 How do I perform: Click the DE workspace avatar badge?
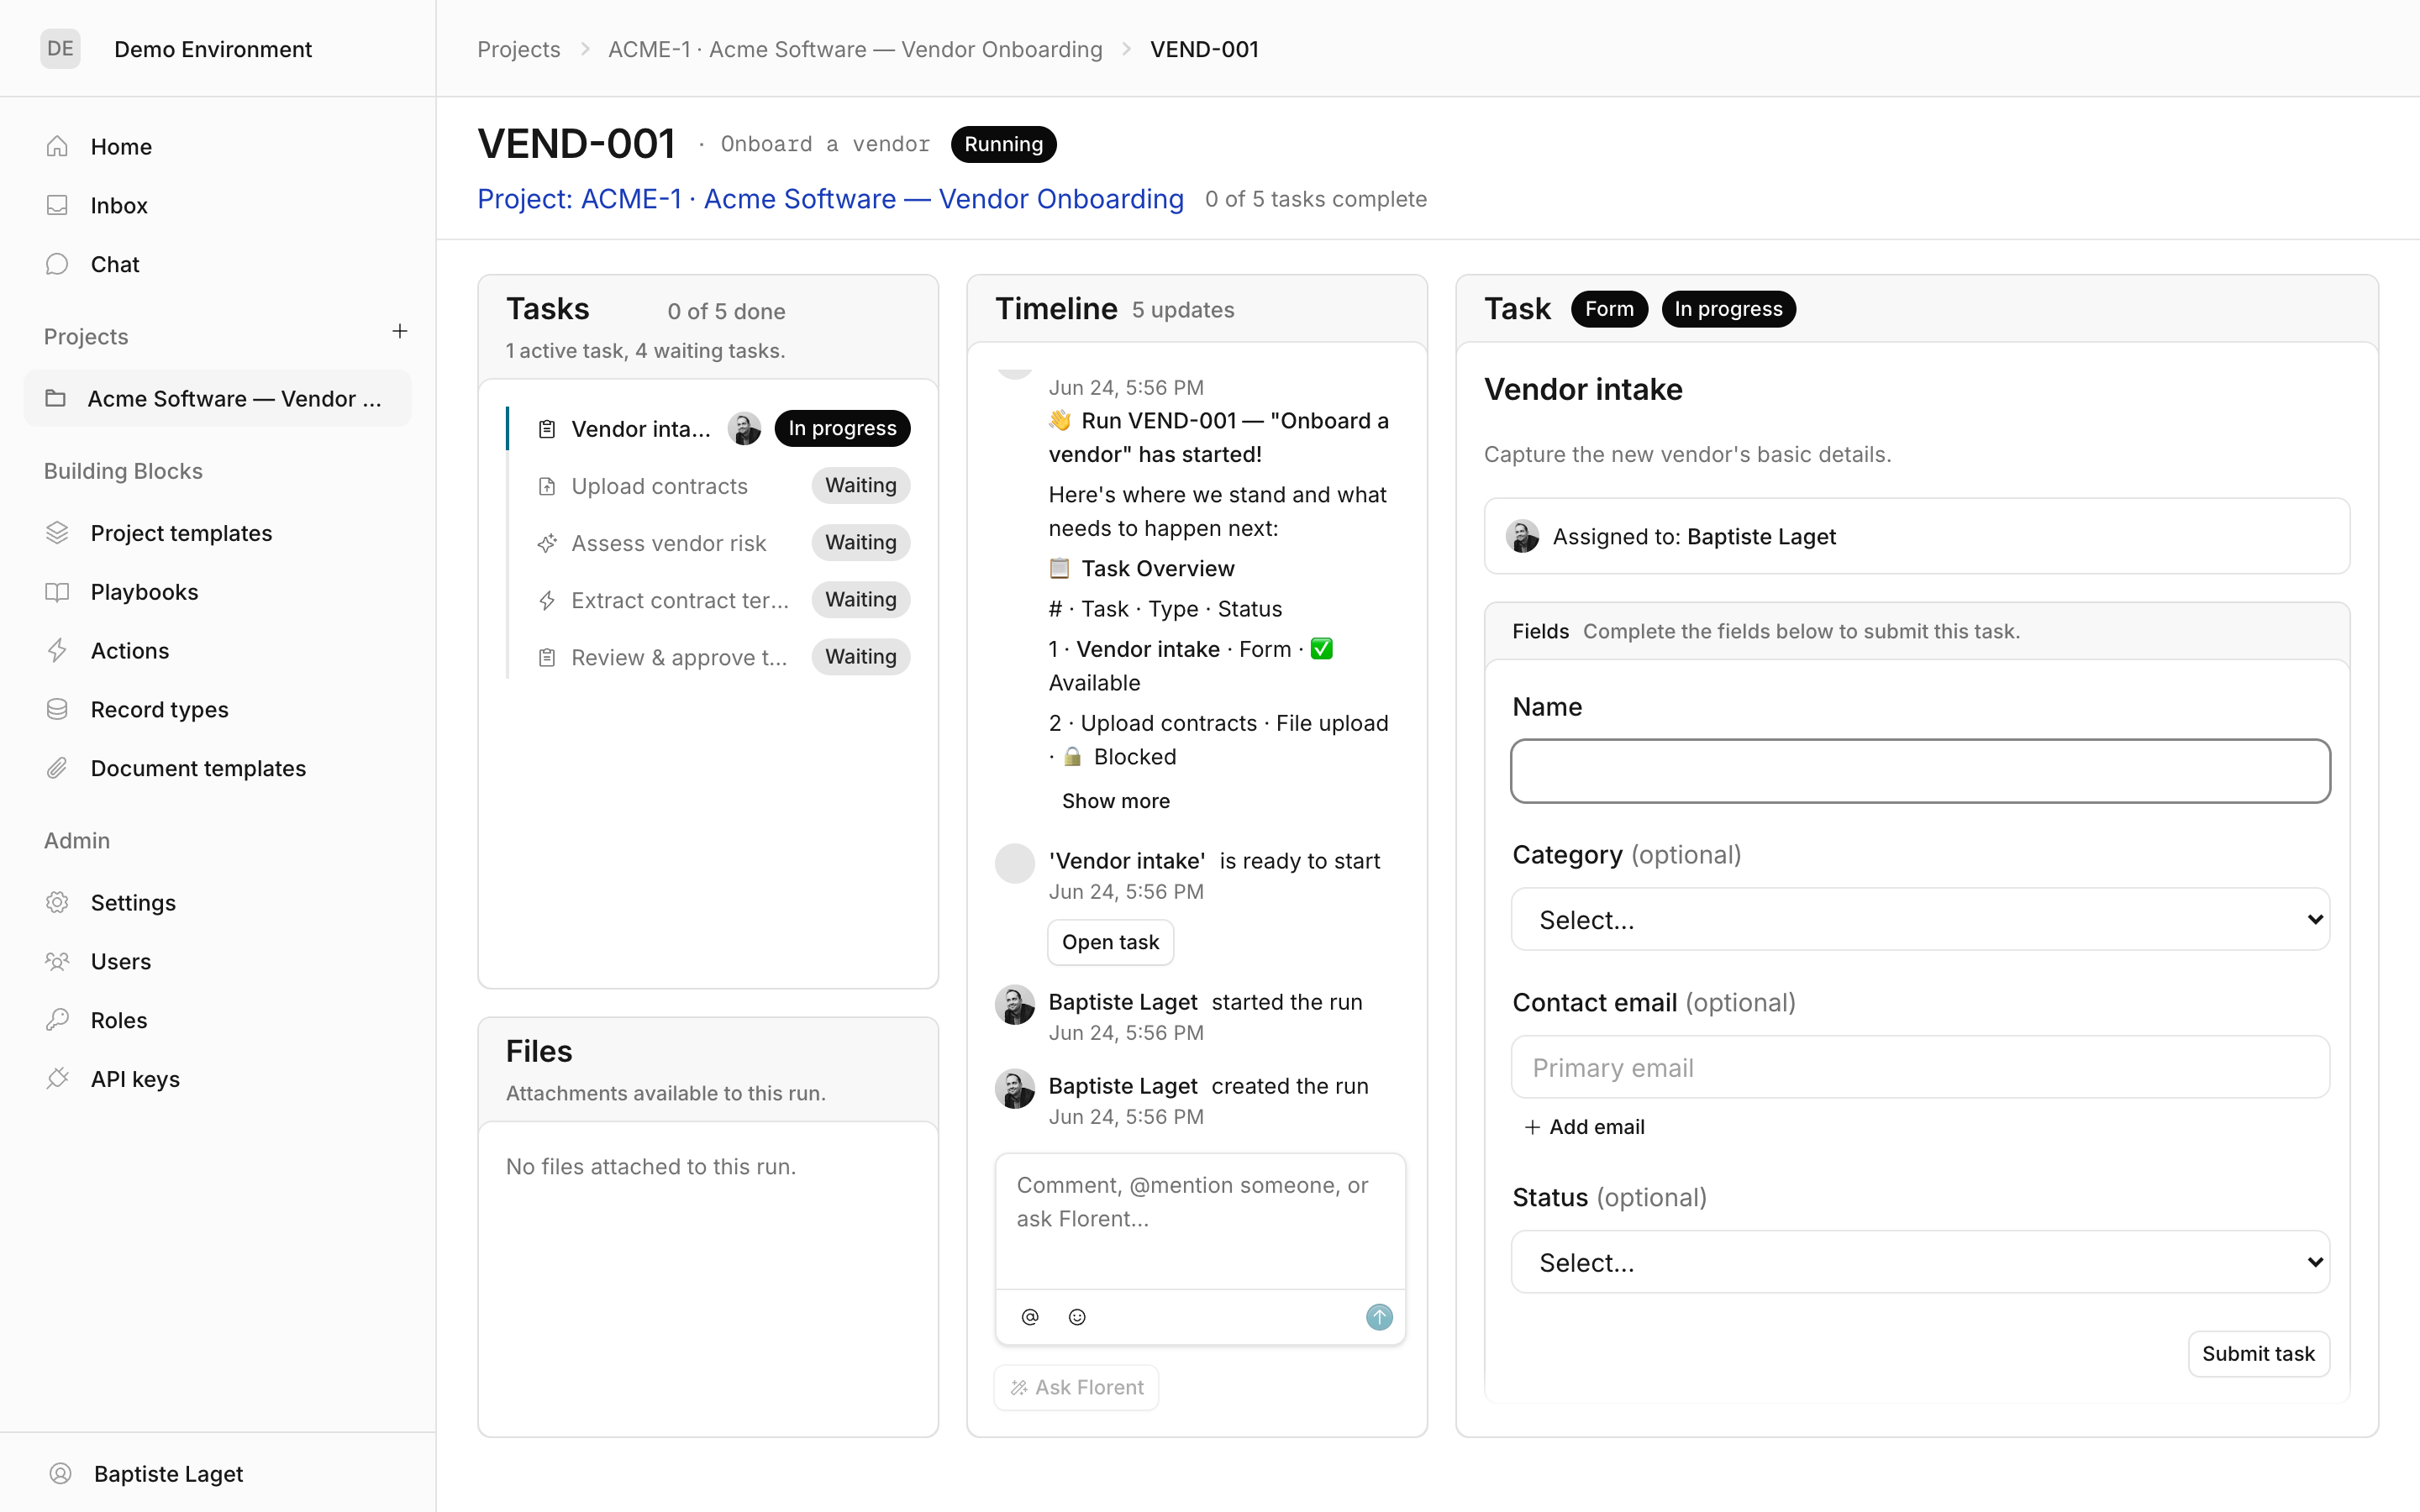click(x=60, y=48)
